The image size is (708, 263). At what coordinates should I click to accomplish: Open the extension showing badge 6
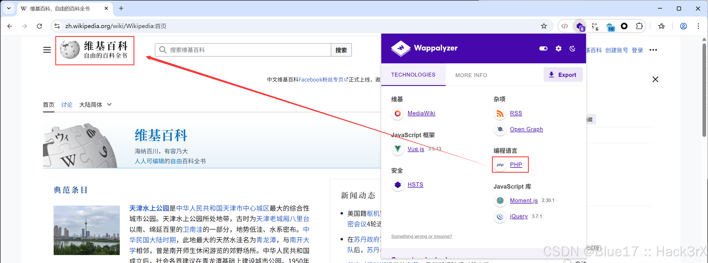(x=595, y=26)
